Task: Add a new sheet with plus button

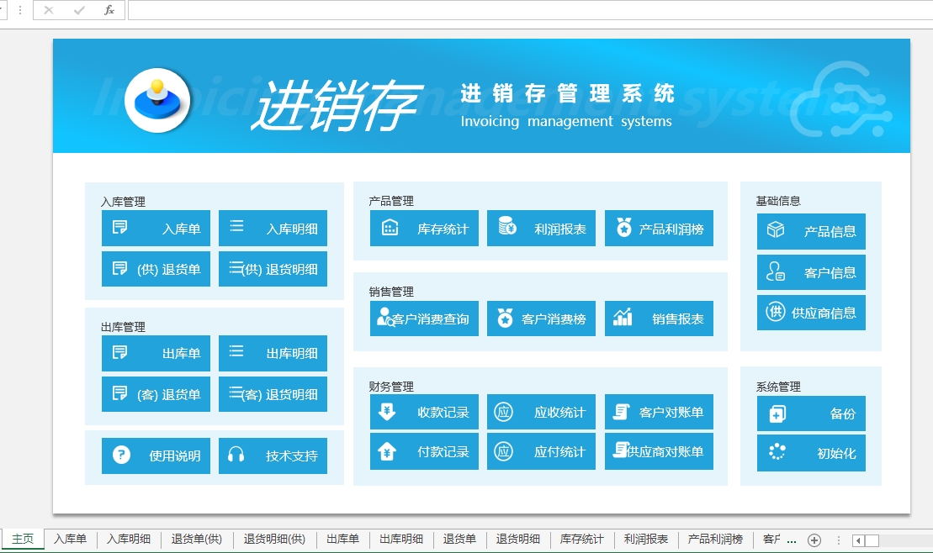Action: [x=814, y=540]
